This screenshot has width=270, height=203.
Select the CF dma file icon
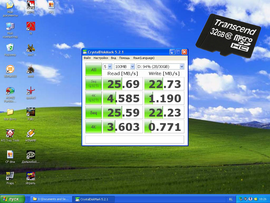click(x=10, y=157)
